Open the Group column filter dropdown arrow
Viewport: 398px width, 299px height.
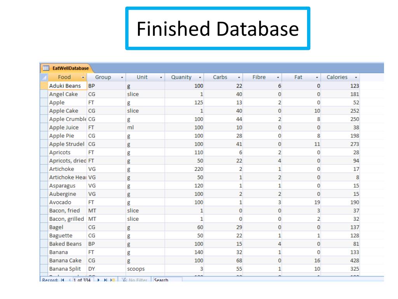point(122,77)
